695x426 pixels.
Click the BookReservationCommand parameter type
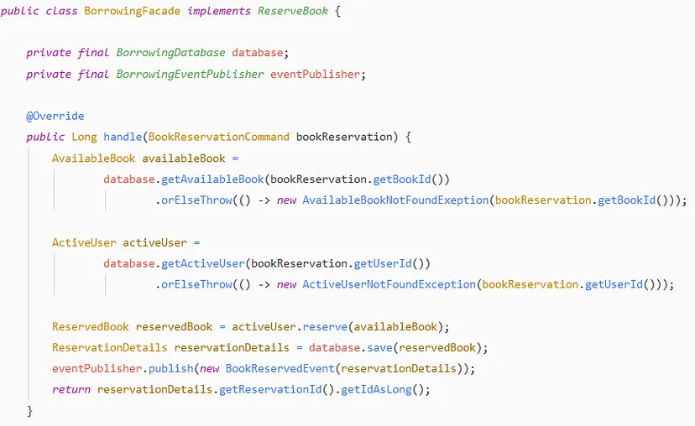[218, 137]
